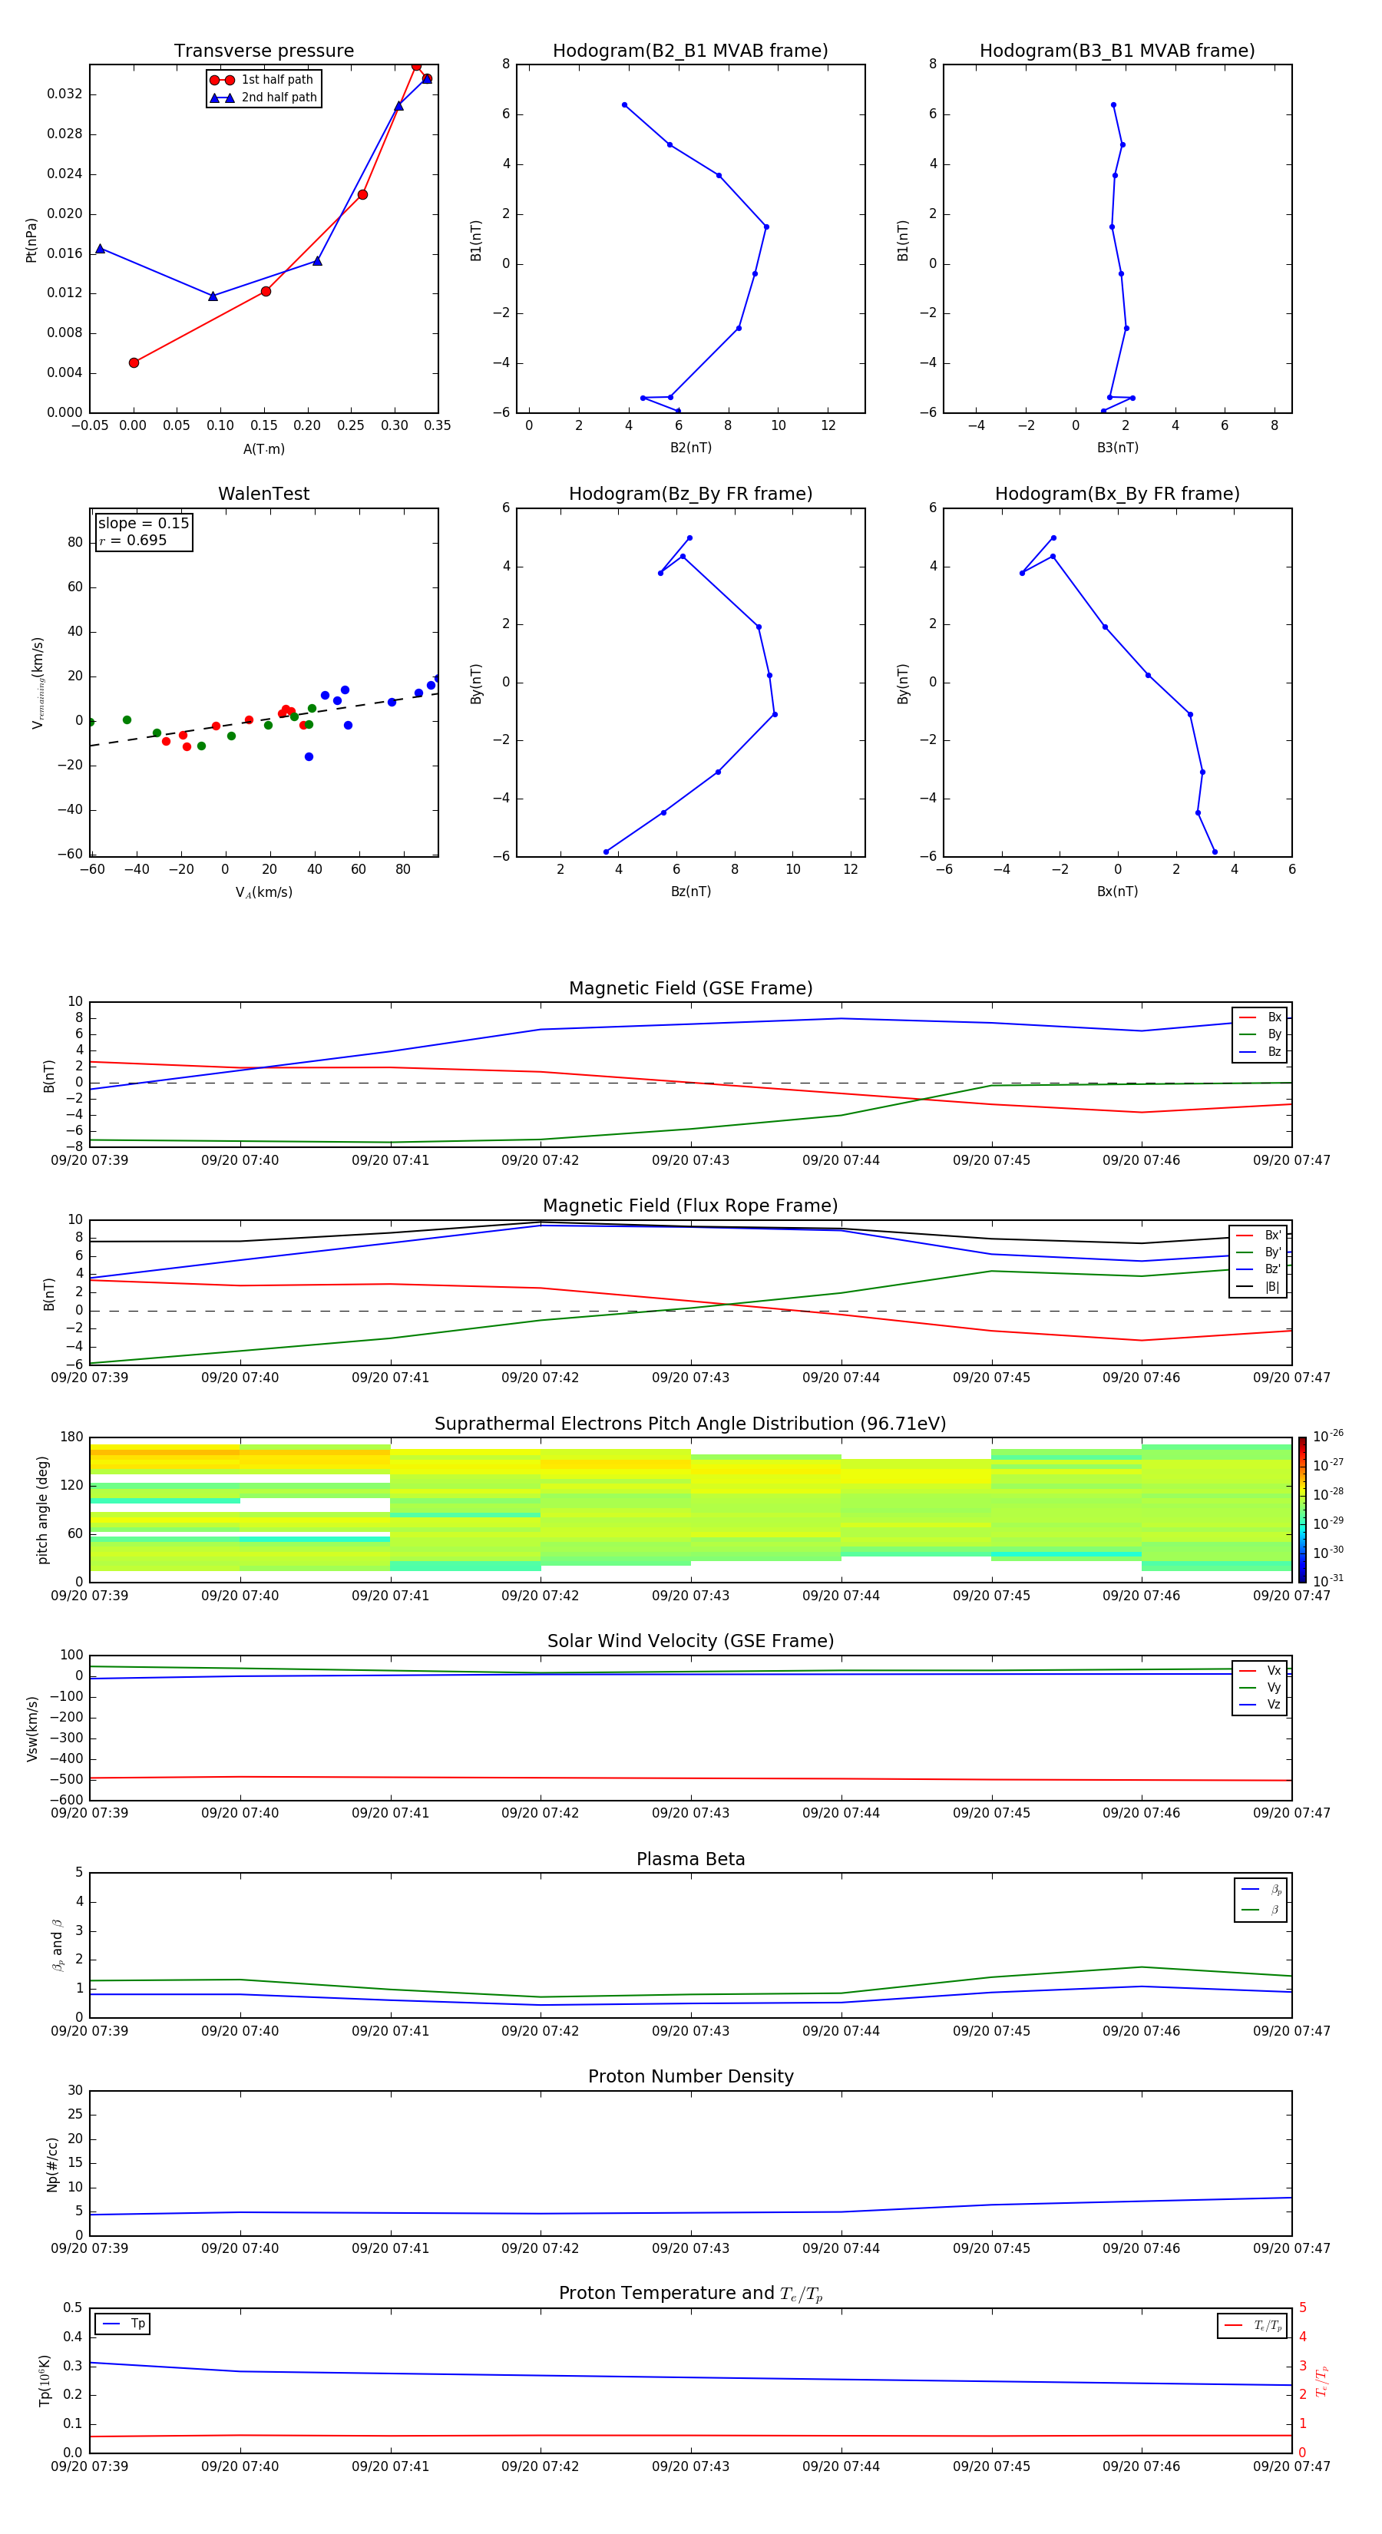This screenshot has width=1382, height=2534.
Task: Click the lowest red point in Transverse pressure plot
Action: [x=134, y=363]
